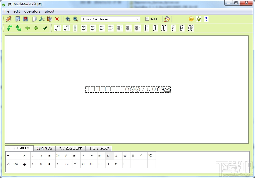
Task: Click the copy pages icon
Action: [x=34, y=19]
